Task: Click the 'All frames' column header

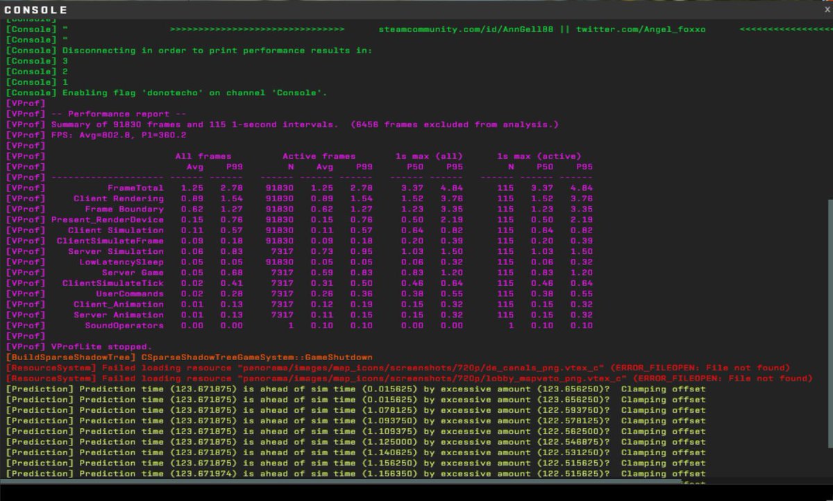Action: pyautogui.click(x=203, y=156)
